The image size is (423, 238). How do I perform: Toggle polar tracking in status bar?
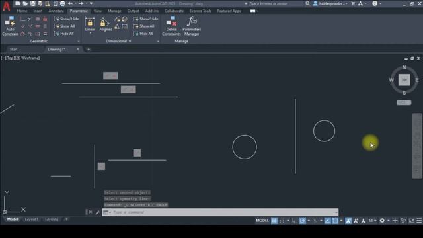[x=302, y=221]
